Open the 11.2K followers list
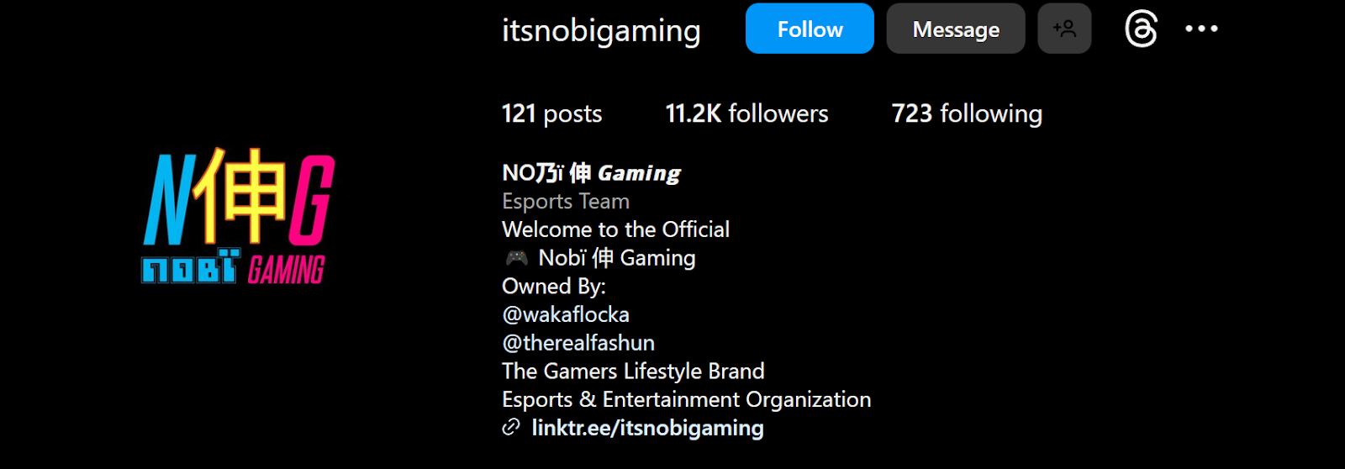This screenshot has height=469, width=1345. point(746,113)
